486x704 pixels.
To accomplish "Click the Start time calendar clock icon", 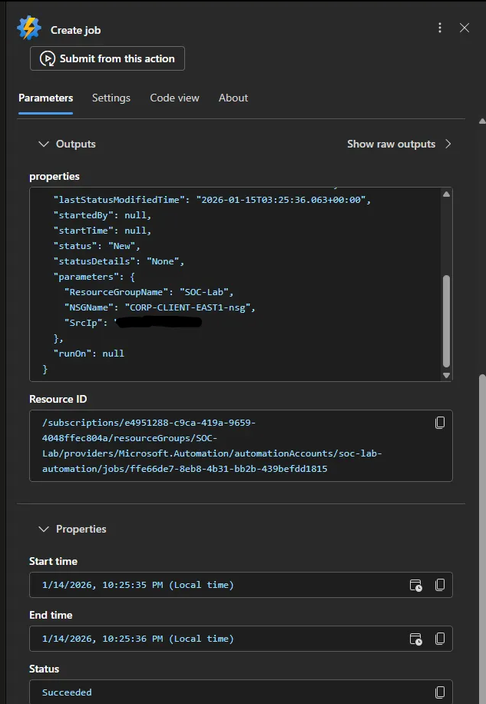I will [415, 585].
